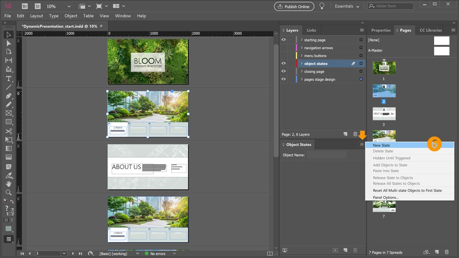Click Panel Options in the menu
Image resolution: width=459 pixels, height=258 pixels.
pyautogui.click(x=385, y=197)
